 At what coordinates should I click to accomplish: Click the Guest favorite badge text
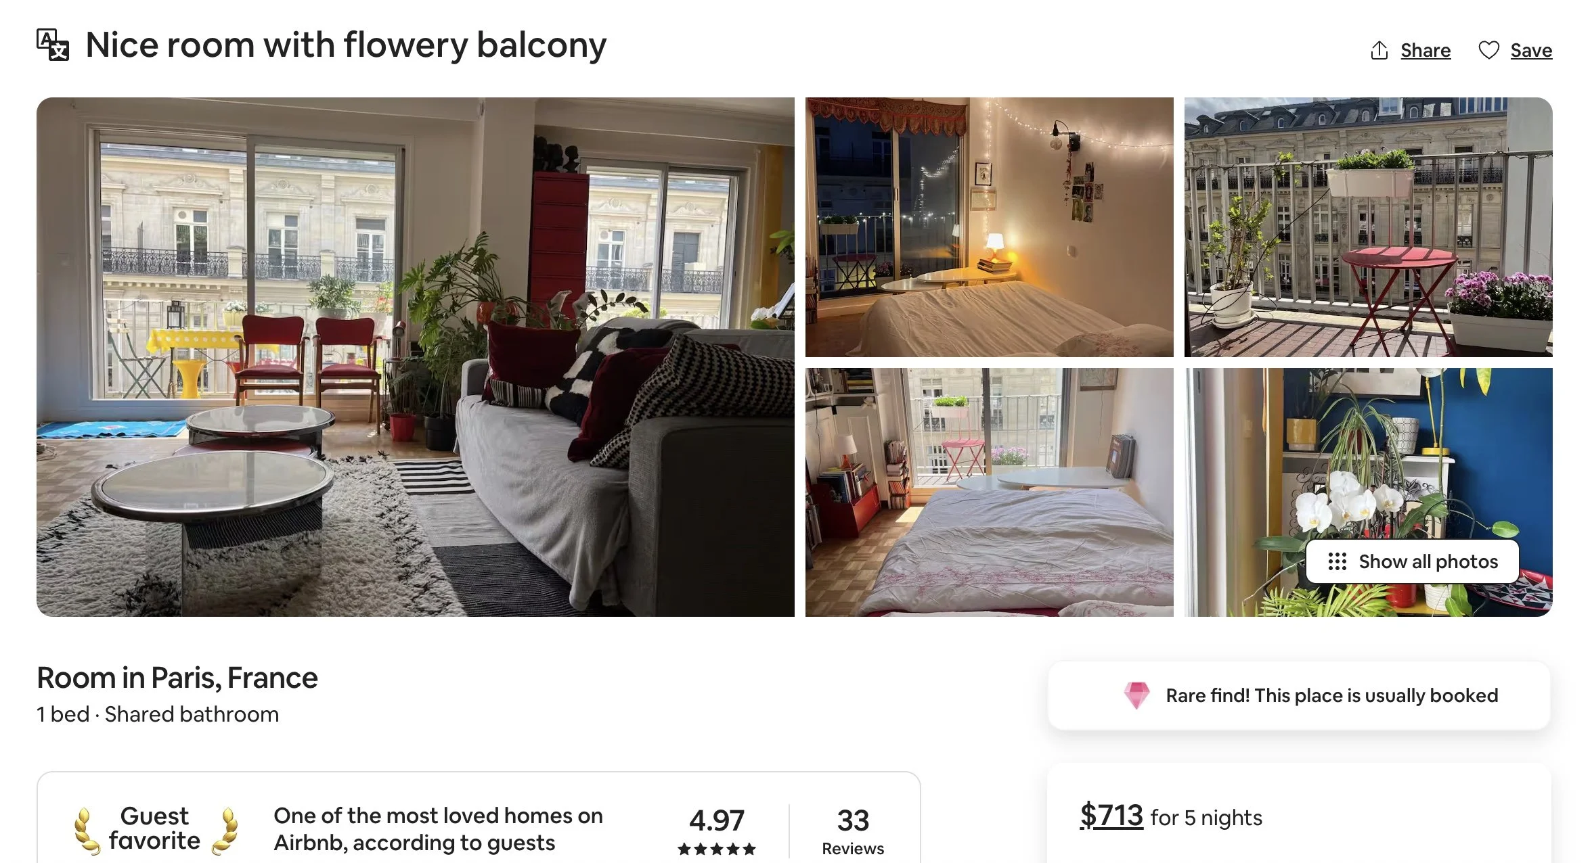(x=154, y=829)
